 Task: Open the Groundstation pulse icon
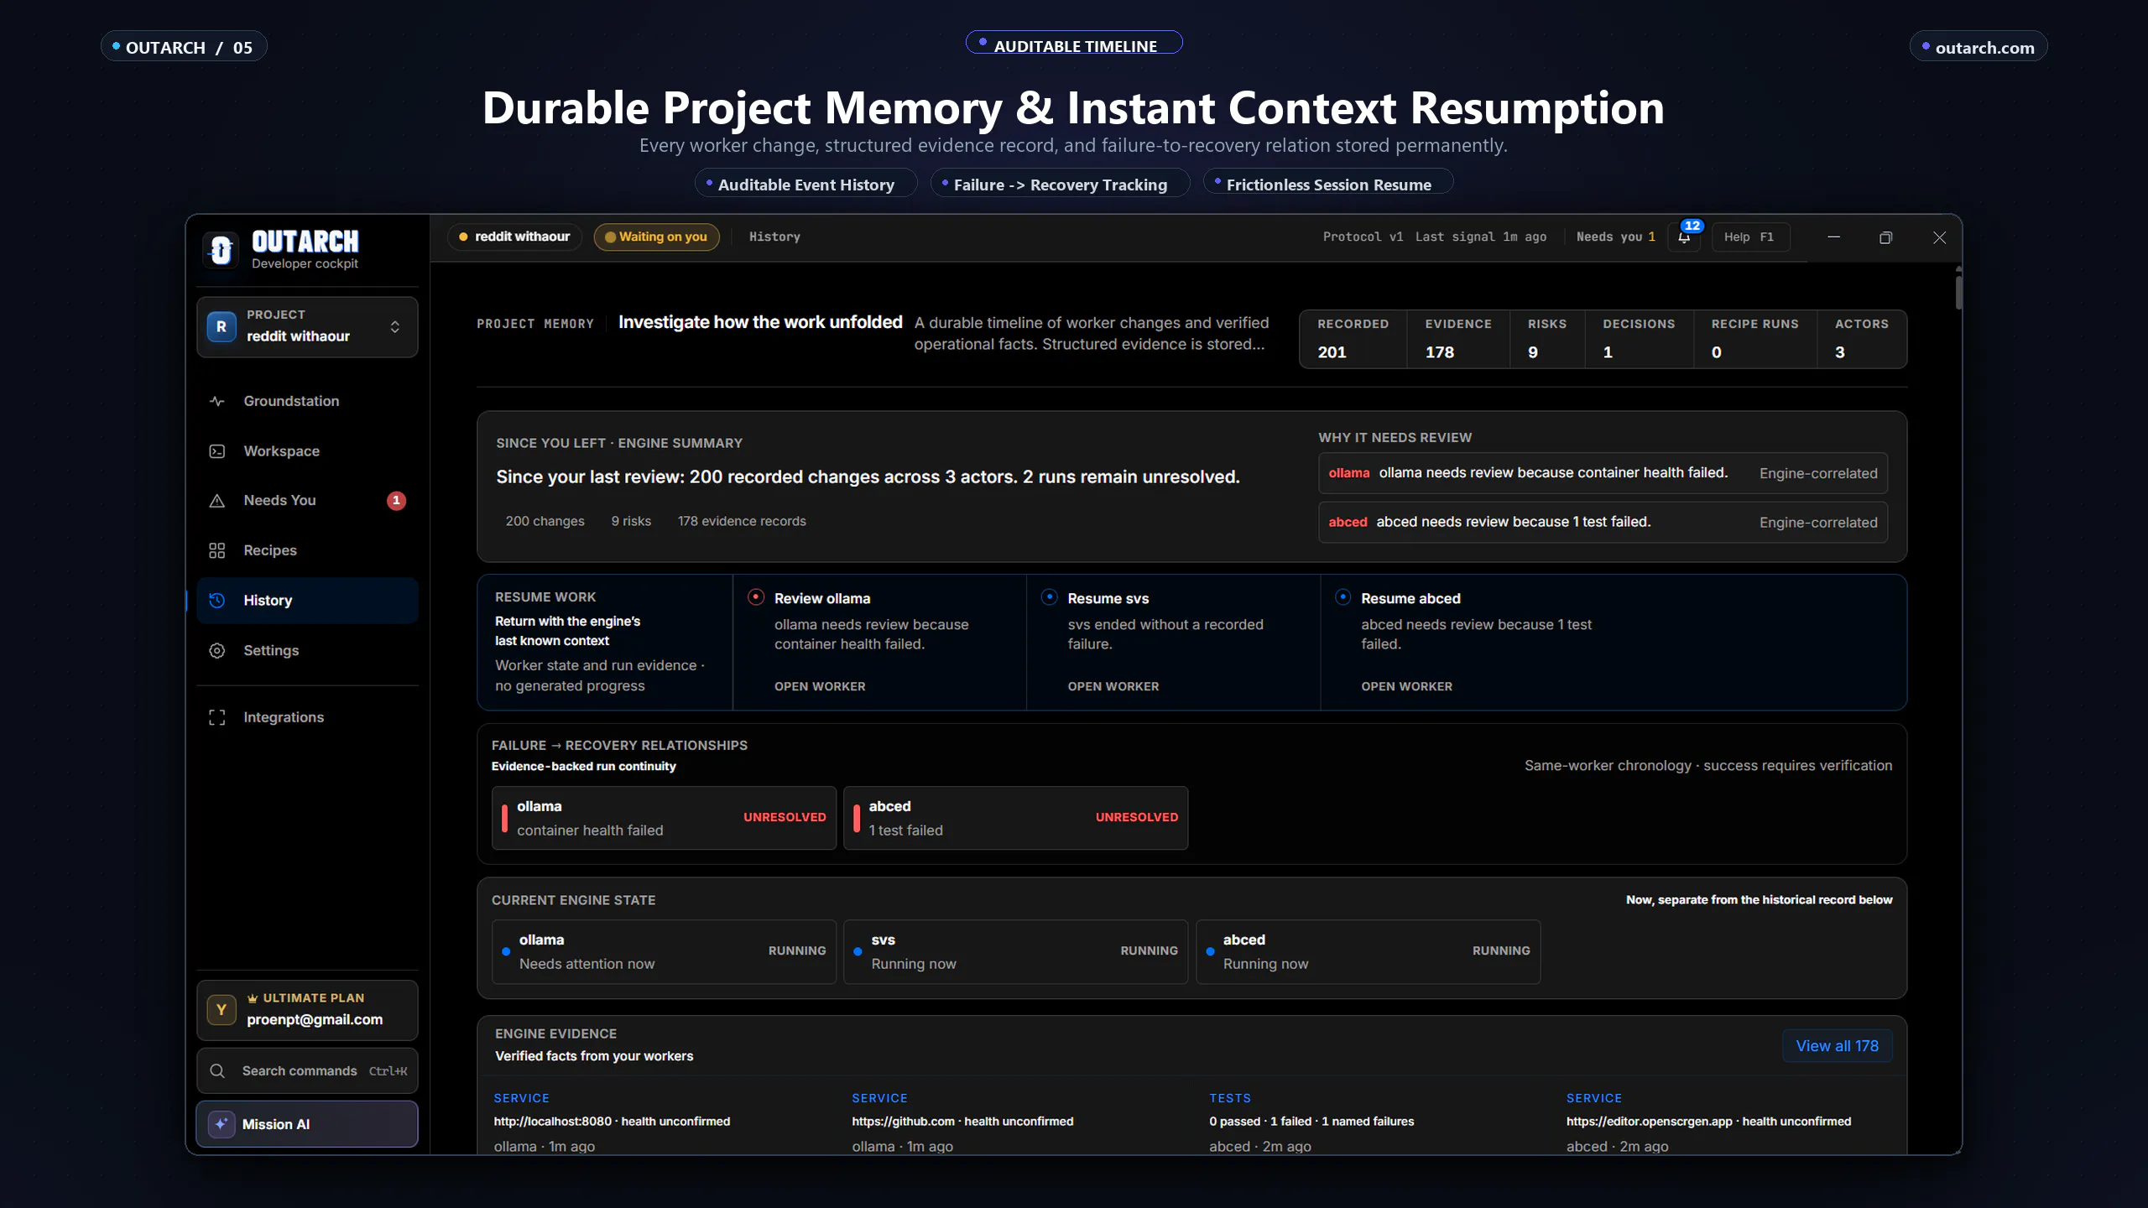point(216,401)
